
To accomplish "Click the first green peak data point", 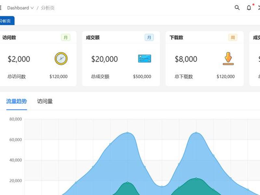I will (127, 183).
